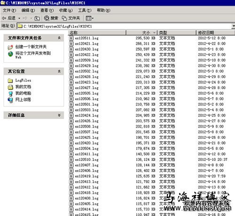Sort by the 大小 column header
Viewport: 235px width, 216px height.
(141, 32)
